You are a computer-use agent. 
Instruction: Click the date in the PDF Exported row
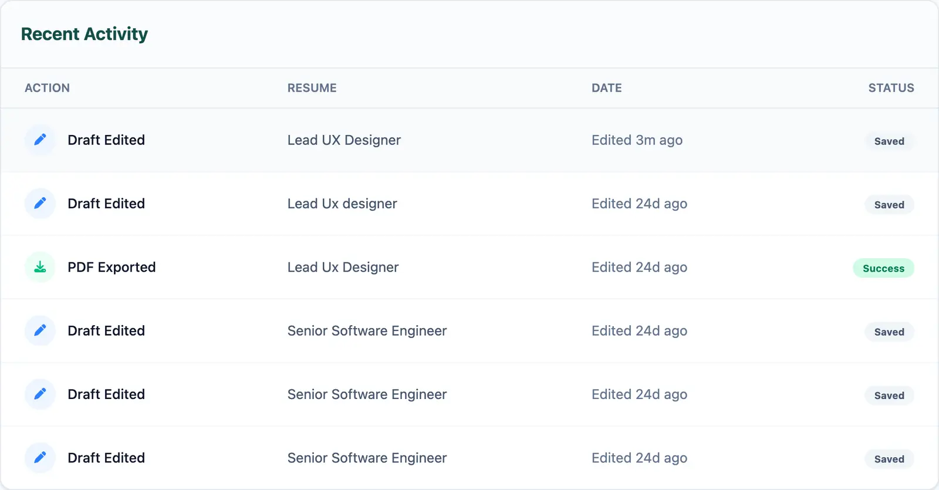point(639,267)
